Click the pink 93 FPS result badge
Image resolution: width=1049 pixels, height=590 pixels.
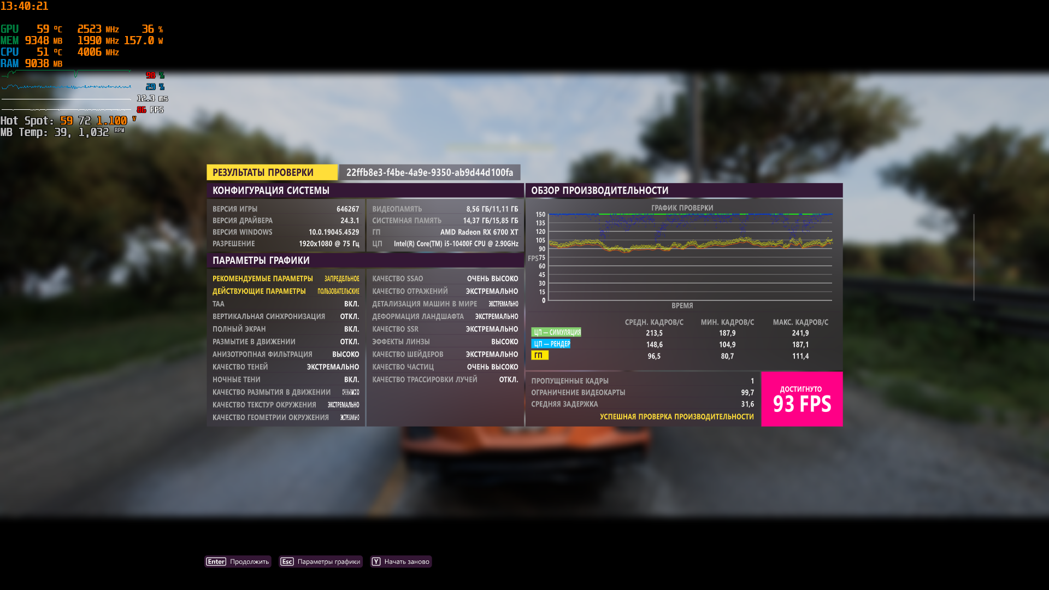pos(802,399)
